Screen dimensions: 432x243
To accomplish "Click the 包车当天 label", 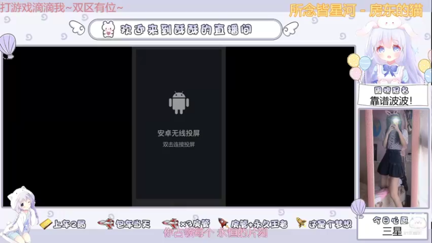I will pyautogui.click(x=133, y=224).
